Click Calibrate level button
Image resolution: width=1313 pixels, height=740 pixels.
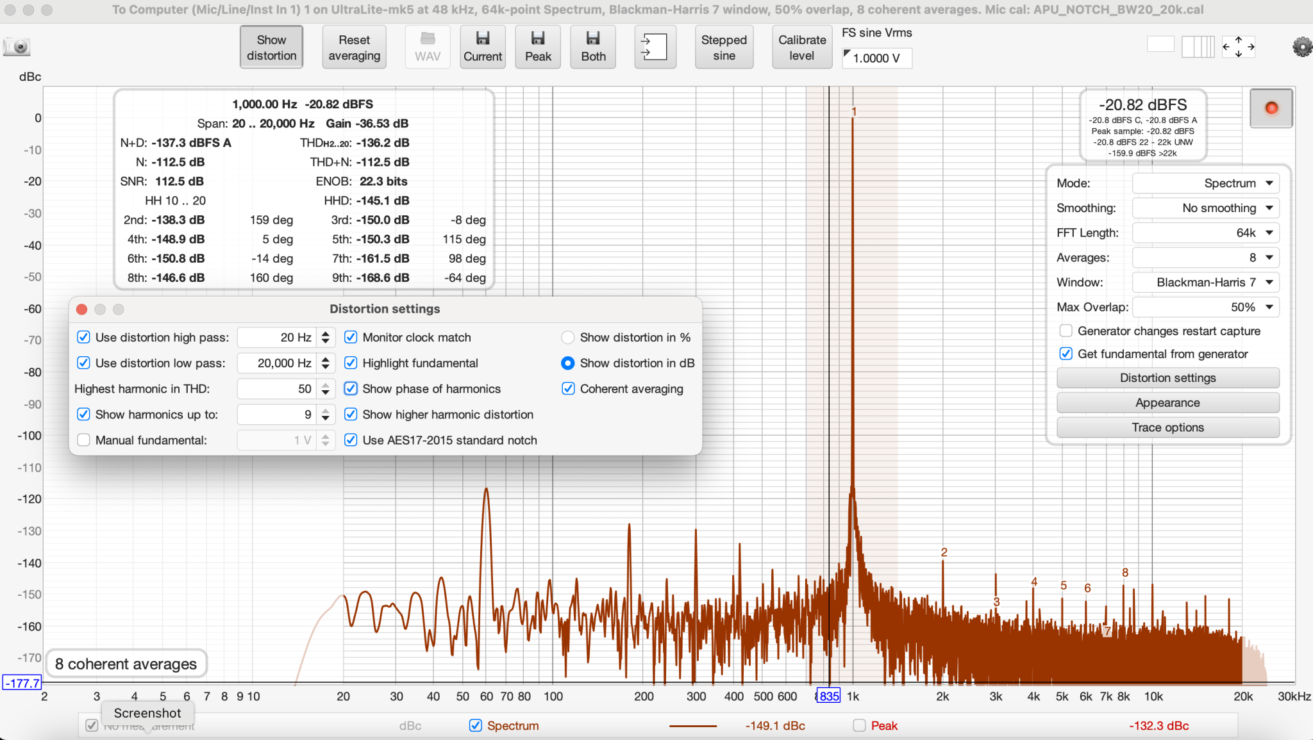(802, 47)
